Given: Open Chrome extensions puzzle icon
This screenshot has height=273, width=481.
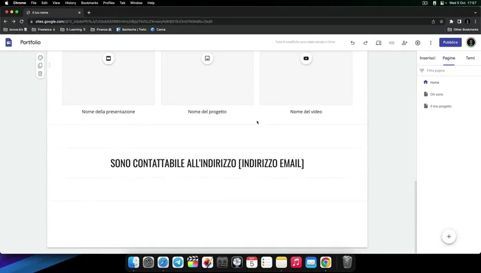Looking at the screenshot, I should 451,21.
